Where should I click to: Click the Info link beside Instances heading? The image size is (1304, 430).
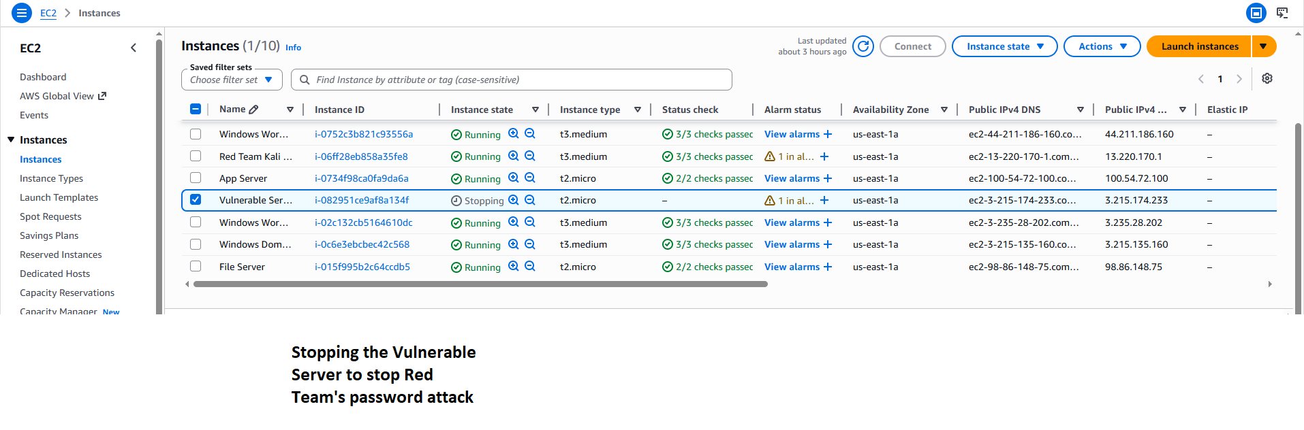tap(293, 48)
